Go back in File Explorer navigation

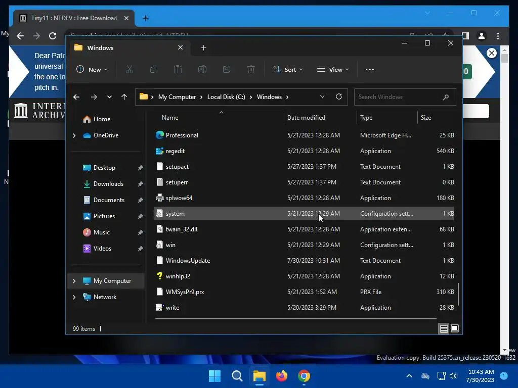coord(76,97)
